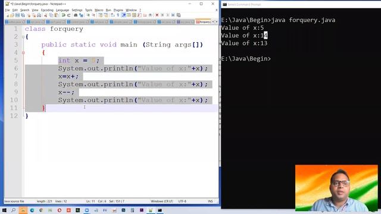
Task: Click the code line 'x=x+;'
Action: (x=68, y=77)
